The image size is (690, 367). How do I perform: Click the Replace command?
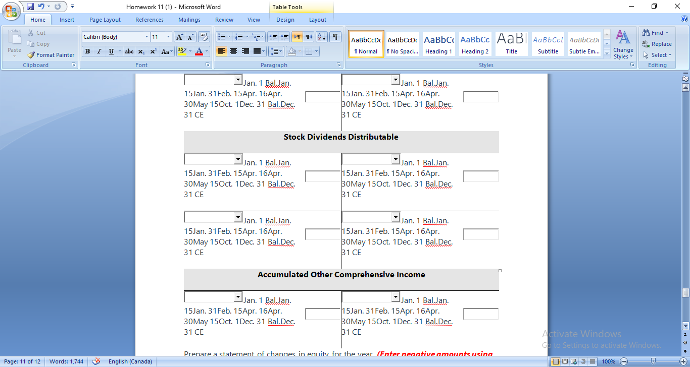(x=657, y=44)
